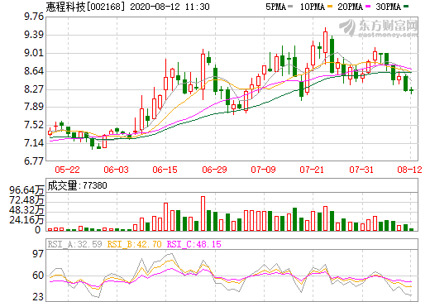The image size is (430, 302).
Task: Click the stock title 惠程科技[002168]
Action: pos(84,7)
